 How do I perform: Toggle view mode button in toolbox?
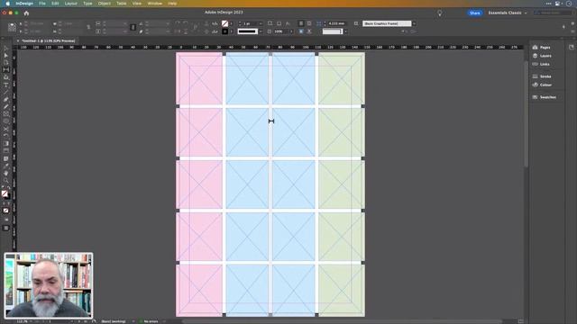pos(6,228)
